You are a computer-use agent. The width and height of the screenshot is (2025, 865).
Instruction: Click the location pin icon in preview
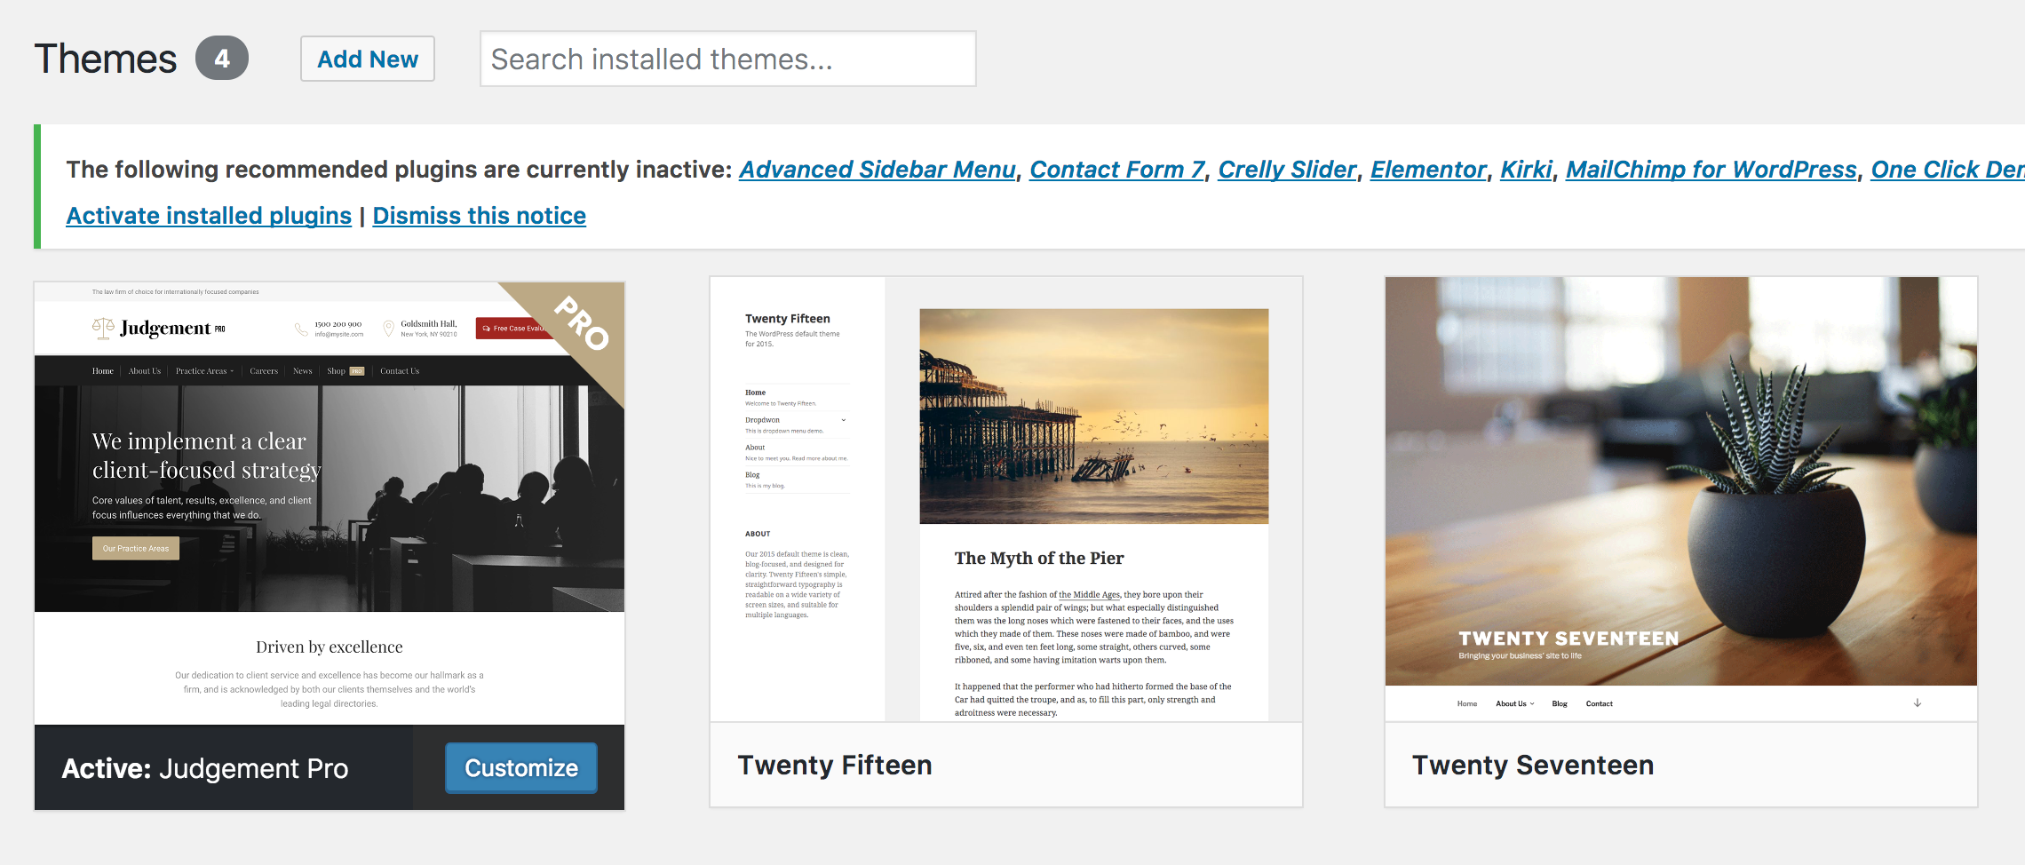tap(388, 329)
